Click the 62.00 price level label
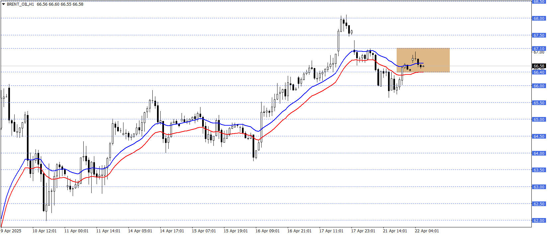 point(539,220)
